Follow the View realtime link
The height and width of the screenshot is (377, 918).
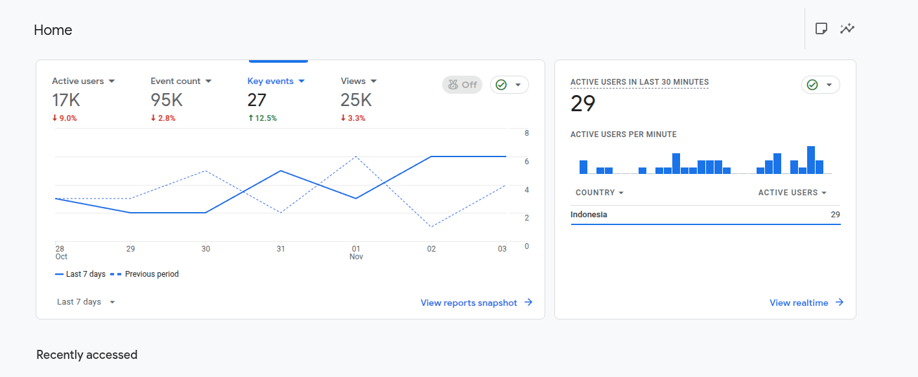coord(798,303)
